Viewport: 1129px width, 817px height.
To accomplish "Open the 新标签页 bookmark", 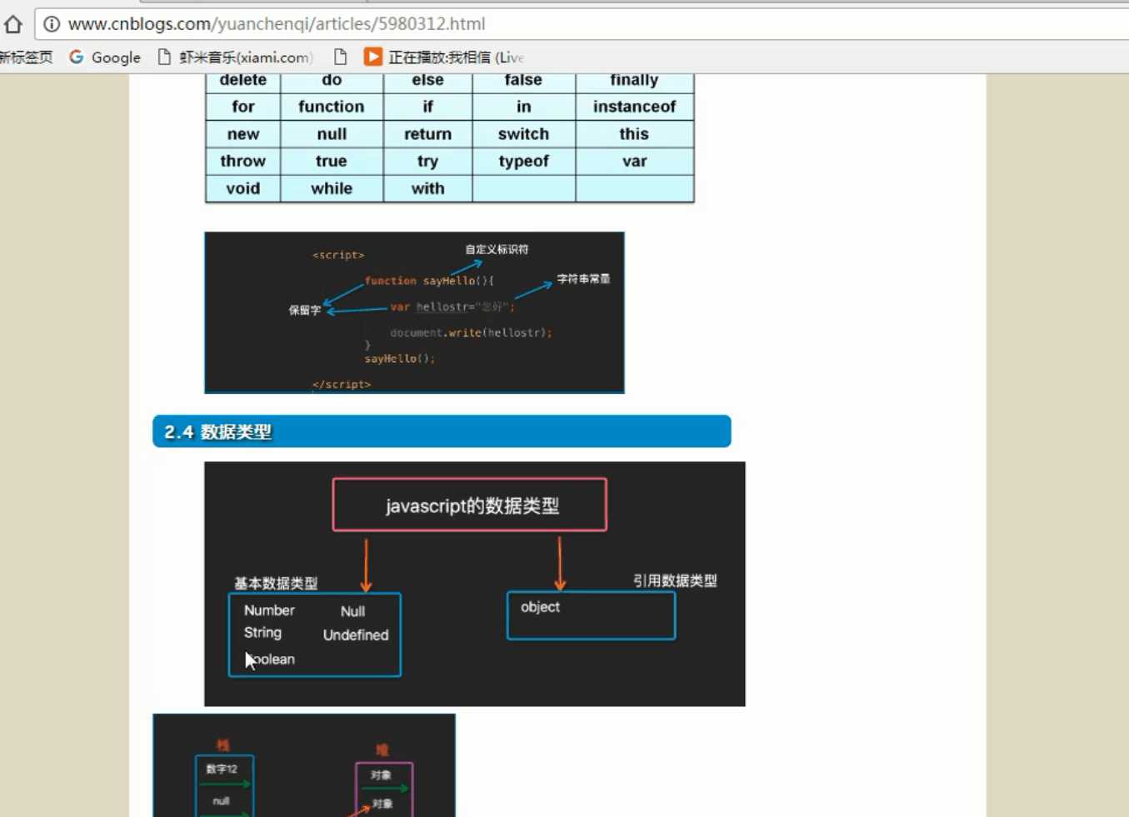I will point(26,57).
